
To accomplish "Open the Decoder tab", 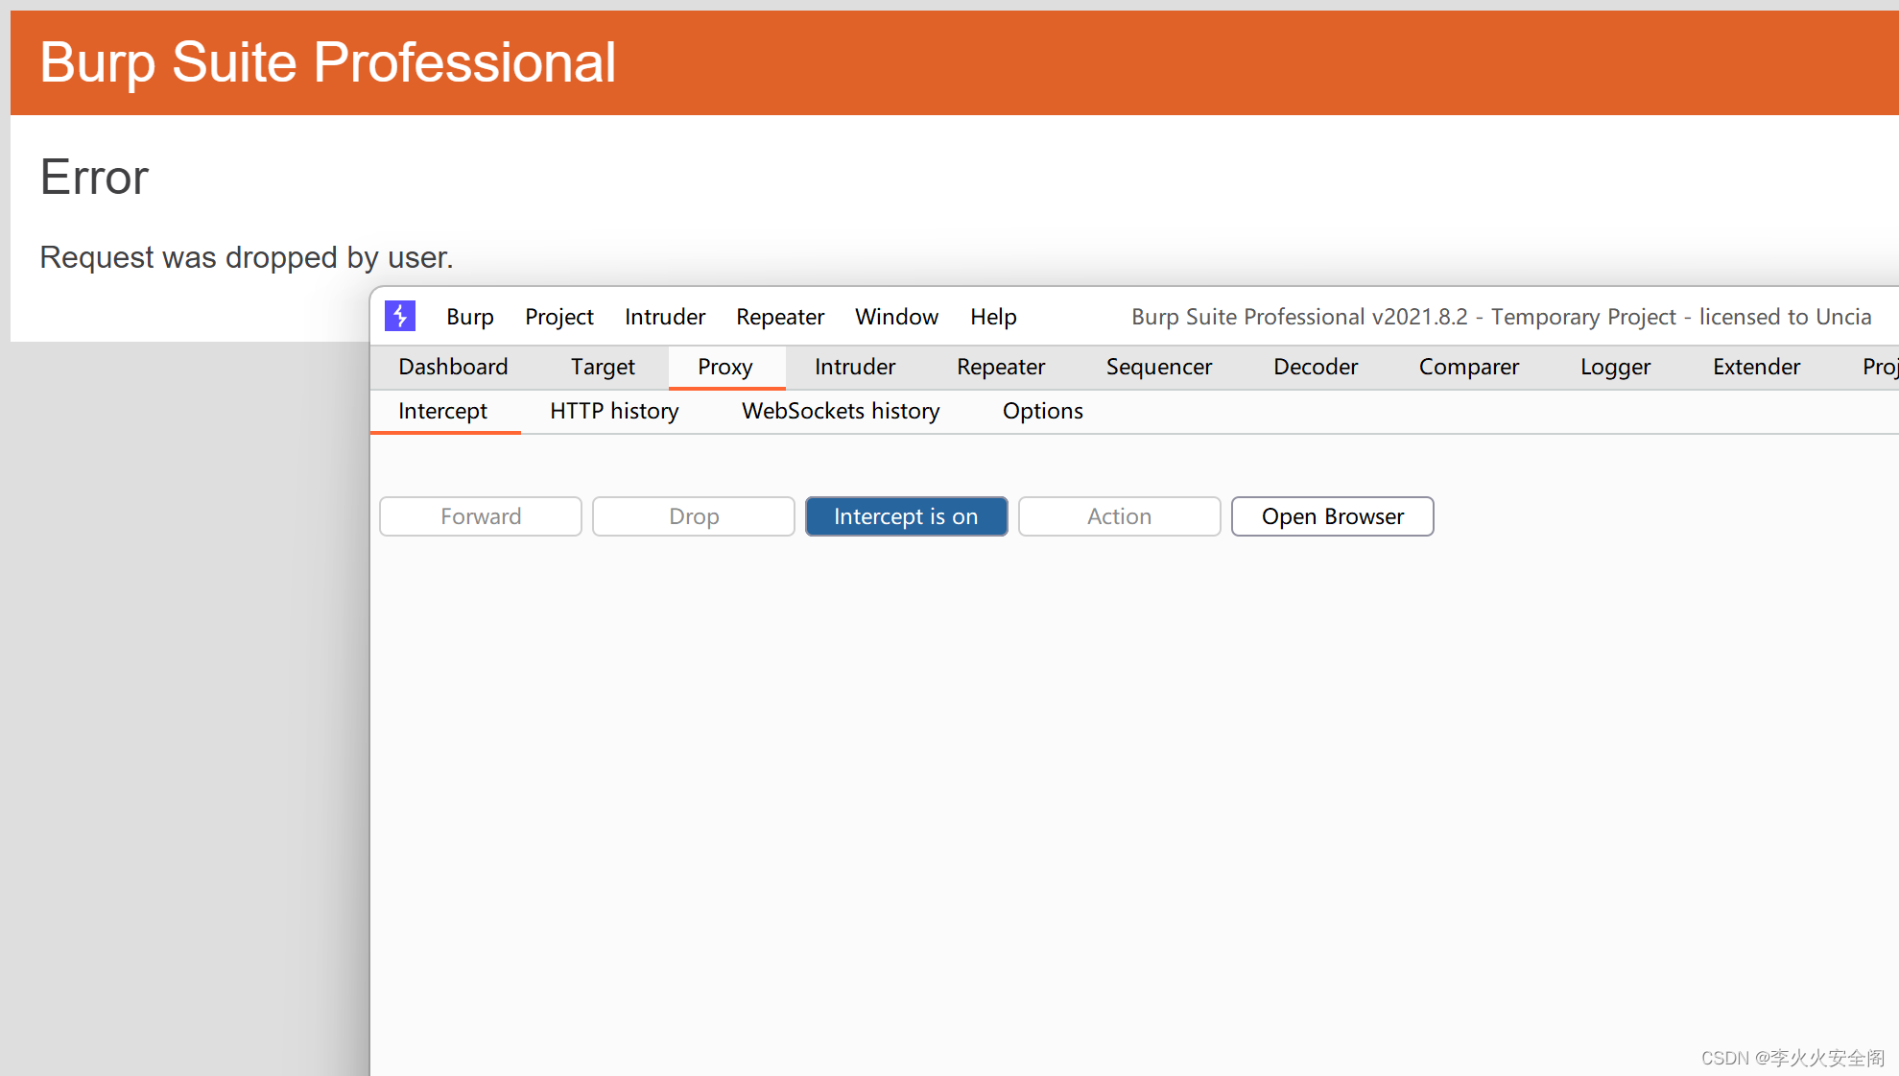I will [1316, 367].
